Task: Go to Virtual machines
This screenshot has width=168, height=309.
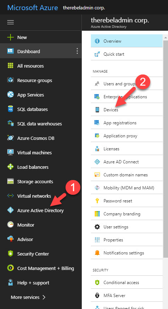Action: tap(34, 153)
